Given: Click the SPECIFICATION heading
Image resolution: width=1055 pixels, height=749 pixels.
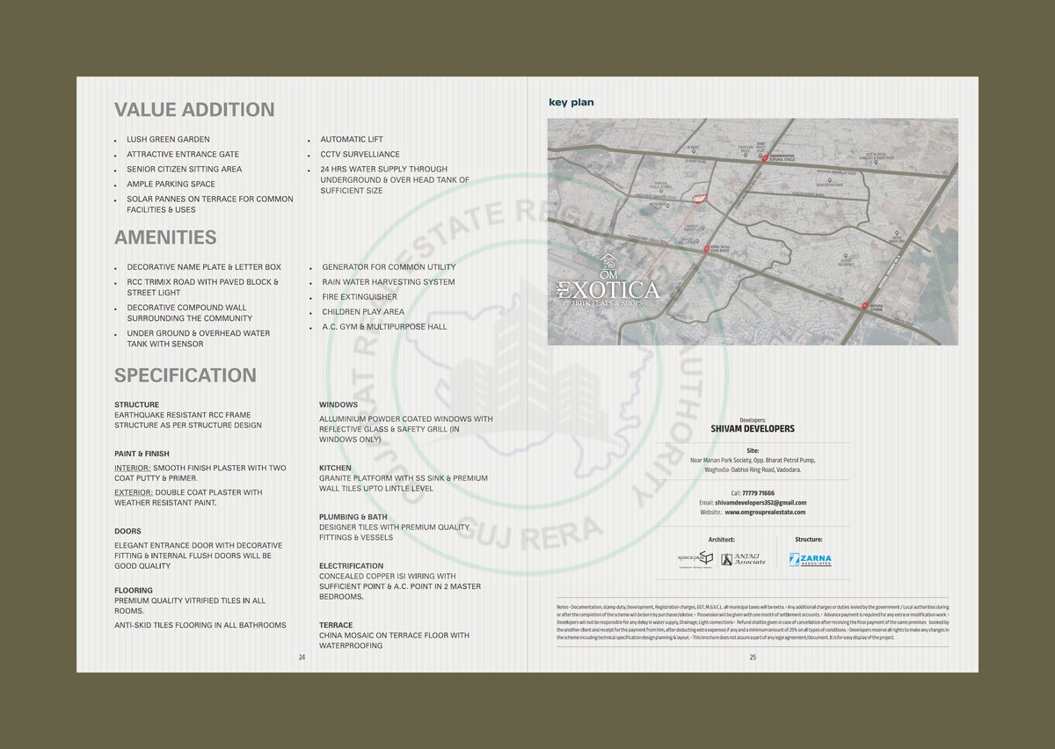Looking at the screenshot, I should [186, 375].
